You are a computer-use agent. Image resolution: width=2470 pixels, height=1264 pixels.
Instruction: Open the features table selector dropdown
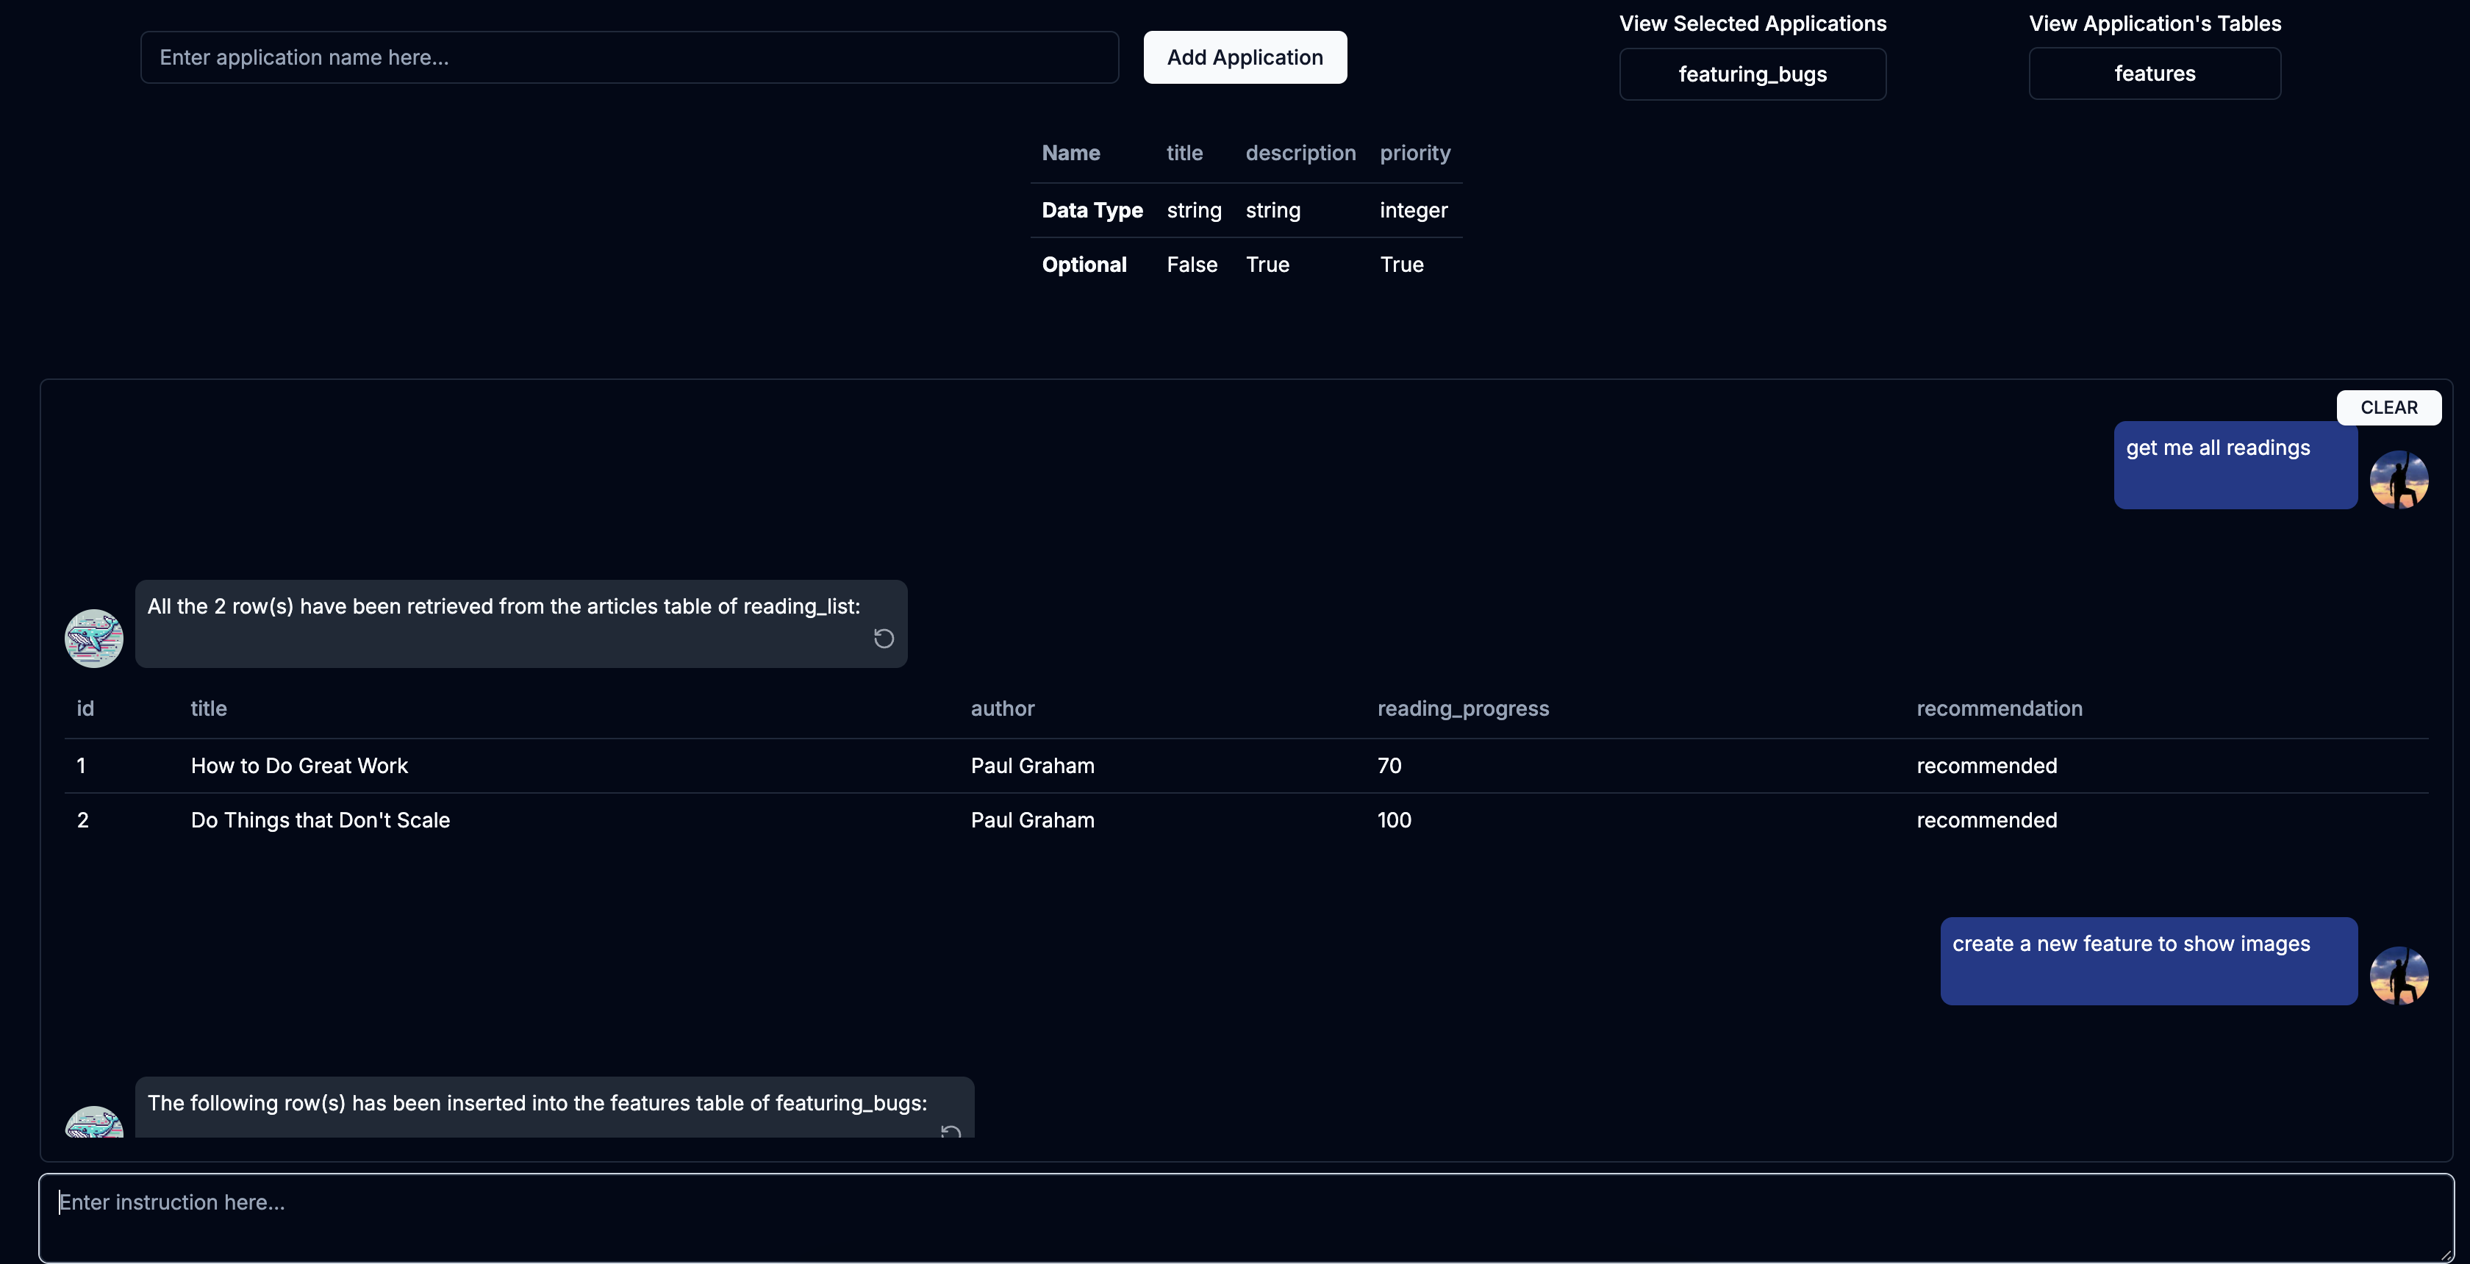click(2154, 73)
